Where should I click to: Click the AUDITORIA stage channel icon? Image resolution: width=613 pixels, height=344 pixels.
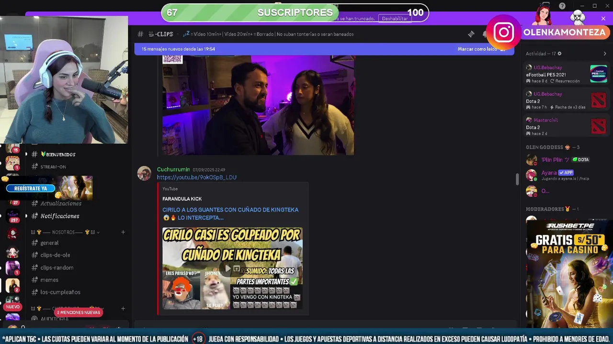(x=34, y=319)
